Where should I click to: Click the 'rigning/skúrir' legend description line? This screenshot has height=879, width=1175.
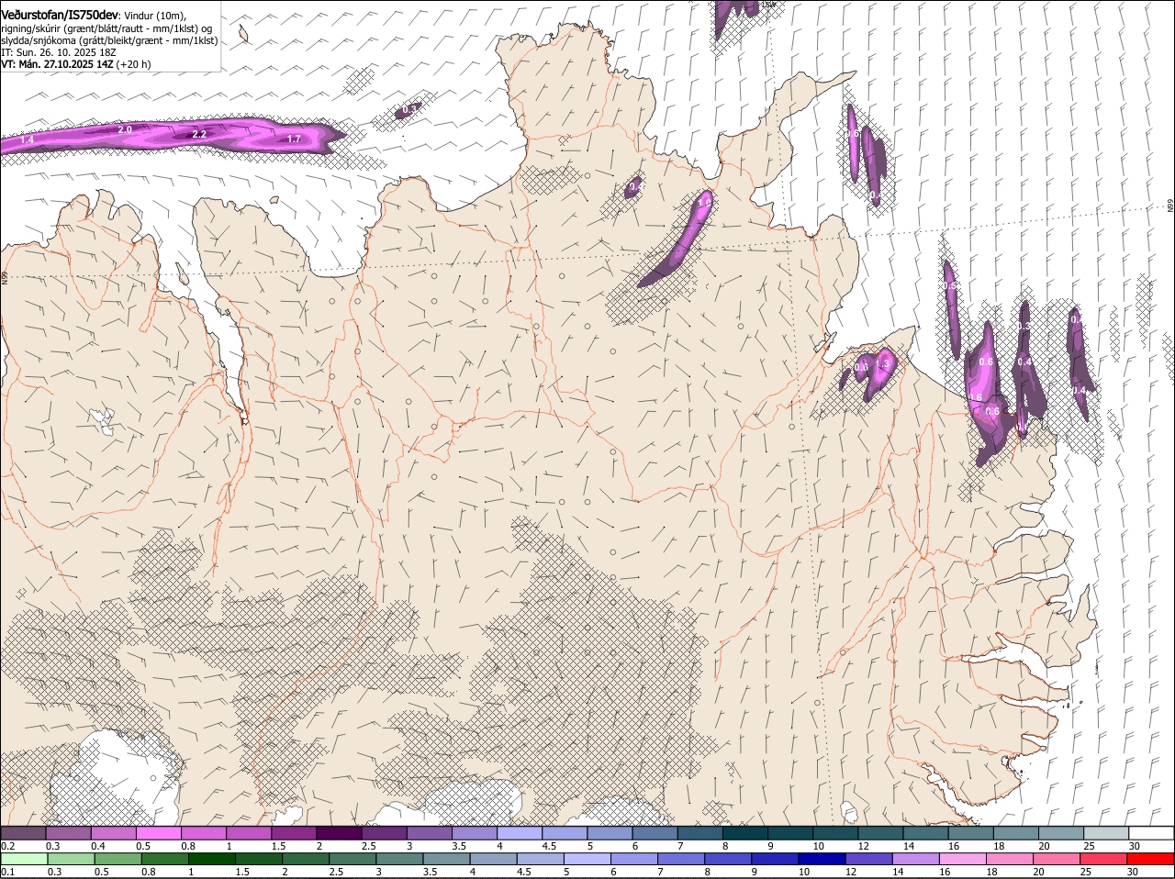tap(106, 28)
